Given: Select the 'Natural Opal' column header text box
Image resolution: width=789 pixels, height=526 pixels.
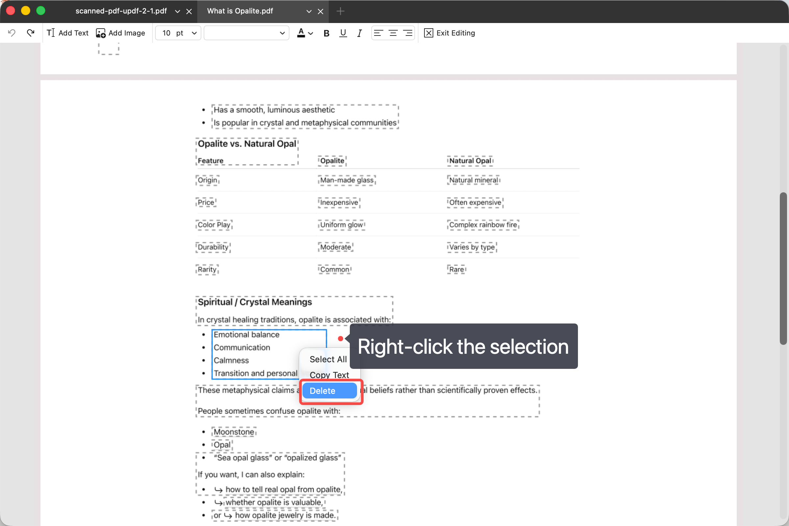Looking at the screenshot, I should click(x=470, y=161).
